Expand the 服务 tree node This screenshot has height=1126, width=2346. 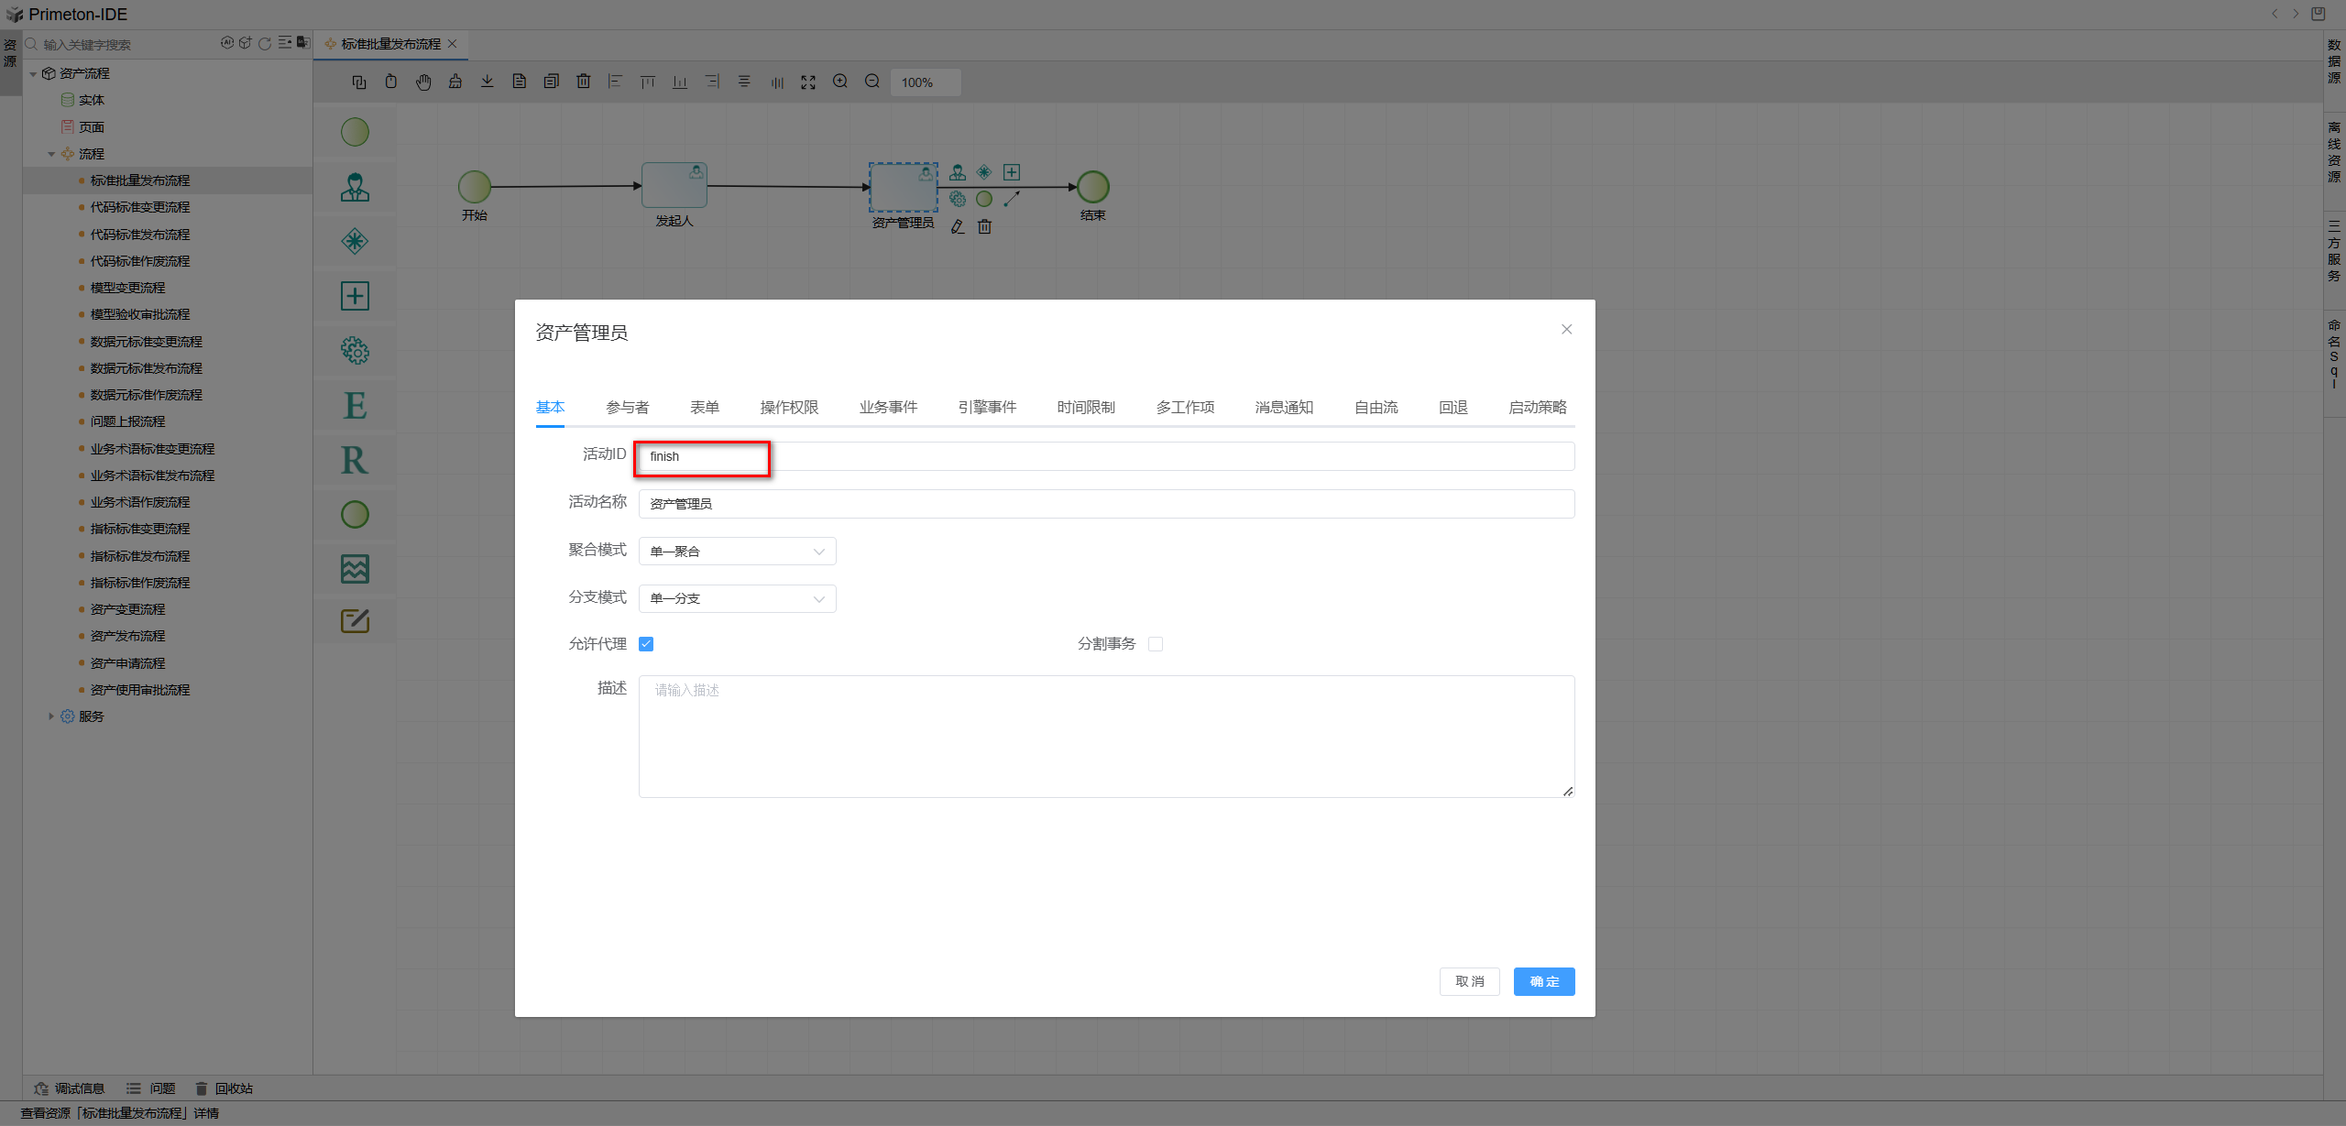pyautogui.click(x=51, y=716)
